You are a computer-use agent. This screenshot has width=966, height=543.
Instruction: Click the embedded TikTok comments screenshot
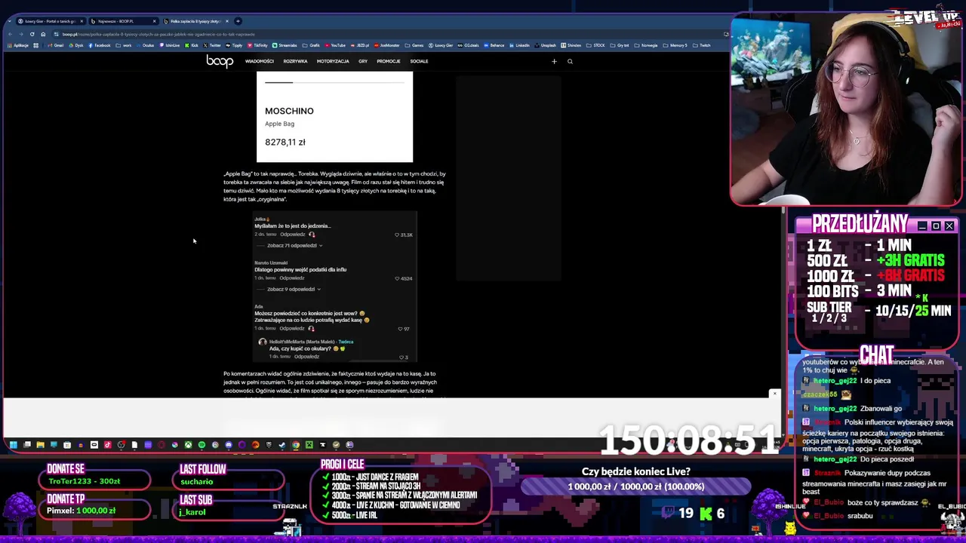pos(334,287)
